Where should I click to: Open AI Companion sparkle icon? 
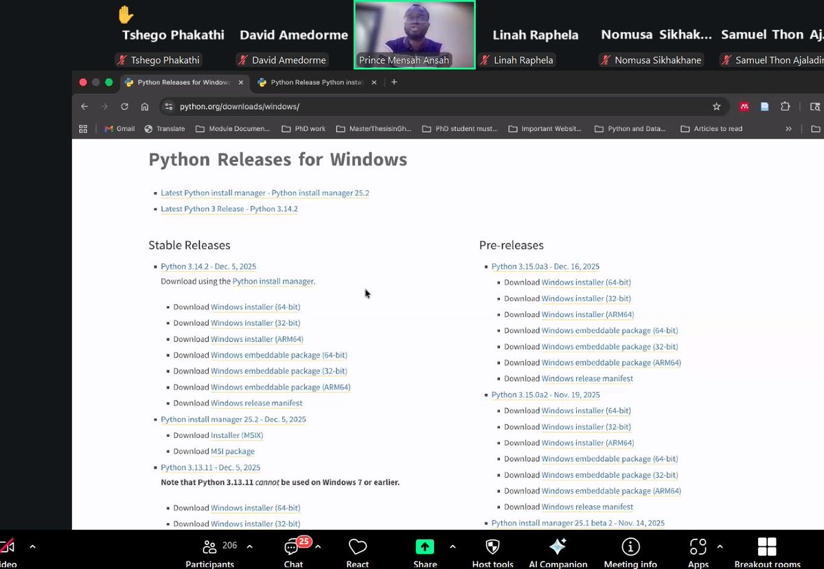point(558,547)
